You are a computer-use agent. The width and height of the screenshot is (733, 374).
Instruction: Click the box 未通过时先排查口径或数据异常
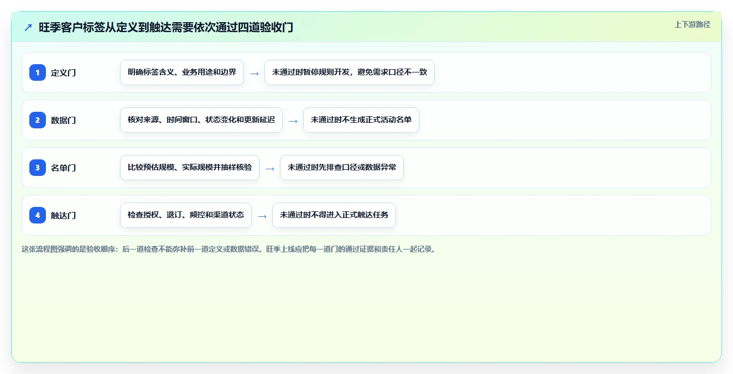(x=342, y=168)
